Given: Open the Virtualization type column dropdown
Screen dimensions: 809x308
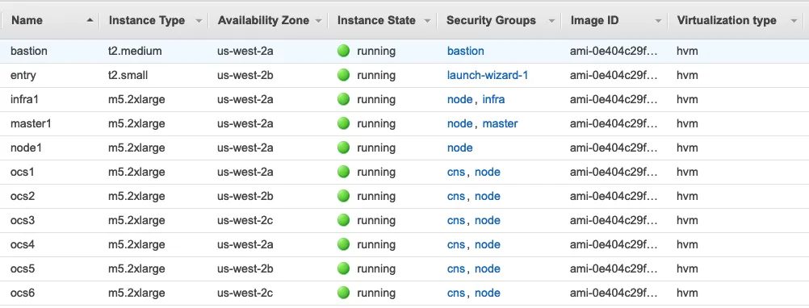Looking at the screenshot, I should click(x=794, y=21).
